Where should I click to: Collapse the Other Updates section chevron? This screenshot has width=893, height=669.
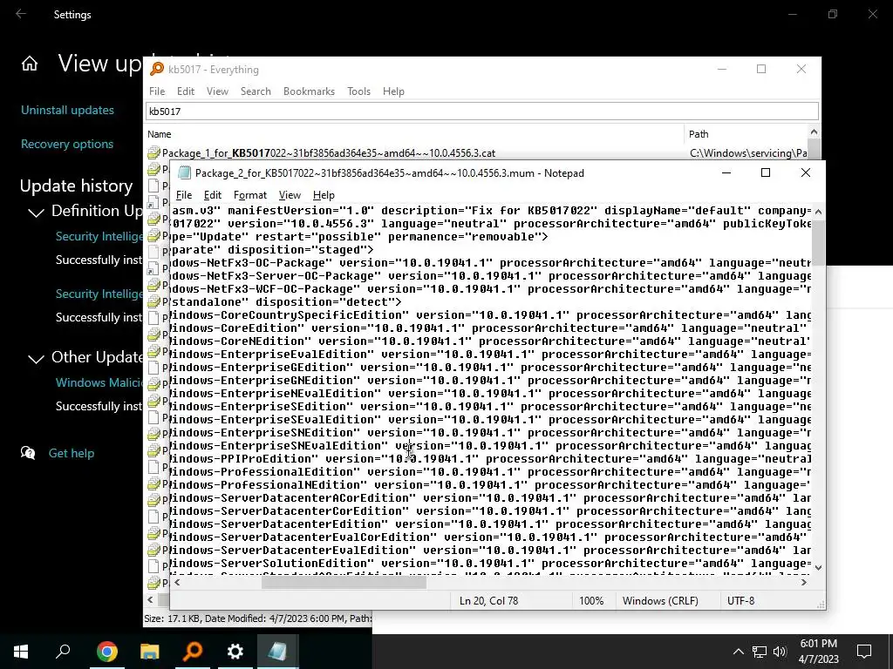click(x=36, y=359)
